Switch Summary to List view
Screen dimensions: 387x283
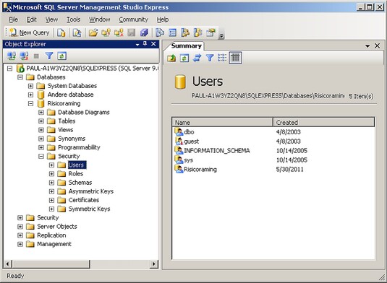click(222, 58)
